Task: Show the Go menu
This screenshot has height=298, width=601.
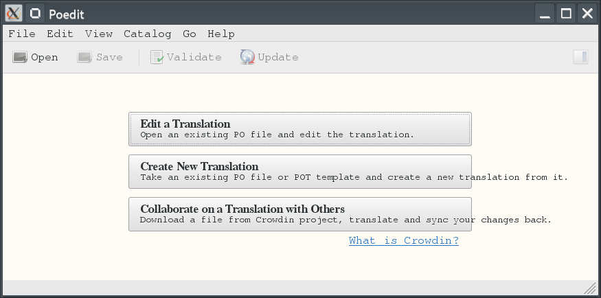Action: point(190,34)
